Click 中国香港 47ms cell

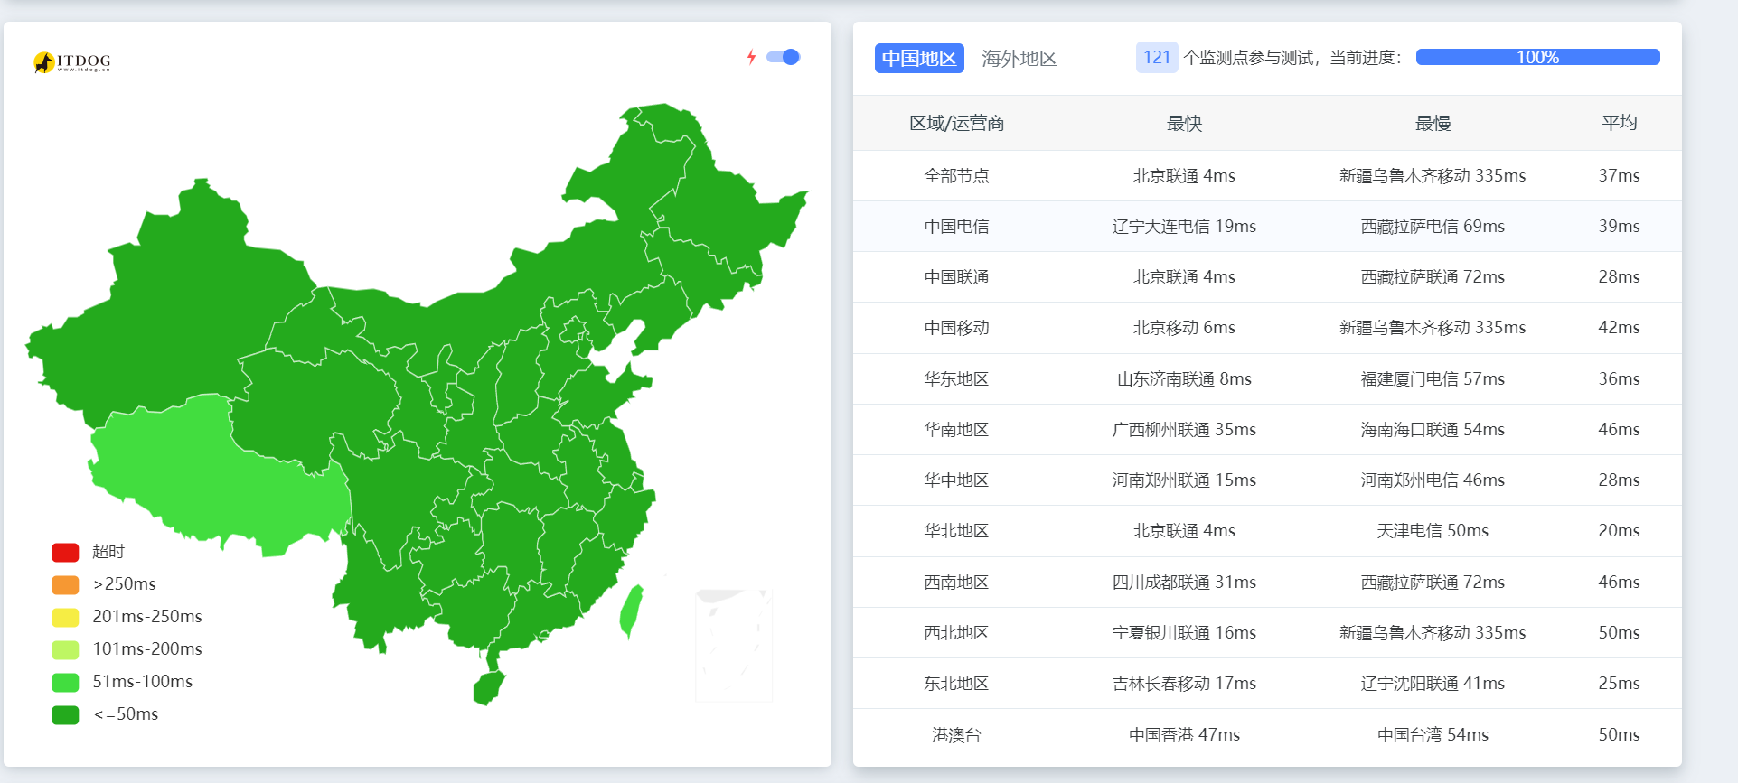1184,734
